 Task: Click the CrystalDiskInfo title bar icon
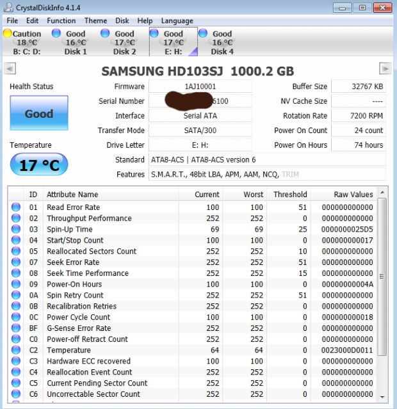point(8,7)
